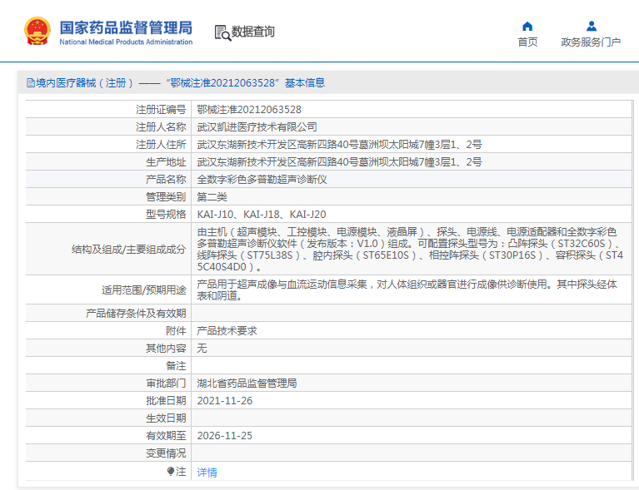Go to 首页 via its text label
The image size is (639, 490).
[527, 42]
